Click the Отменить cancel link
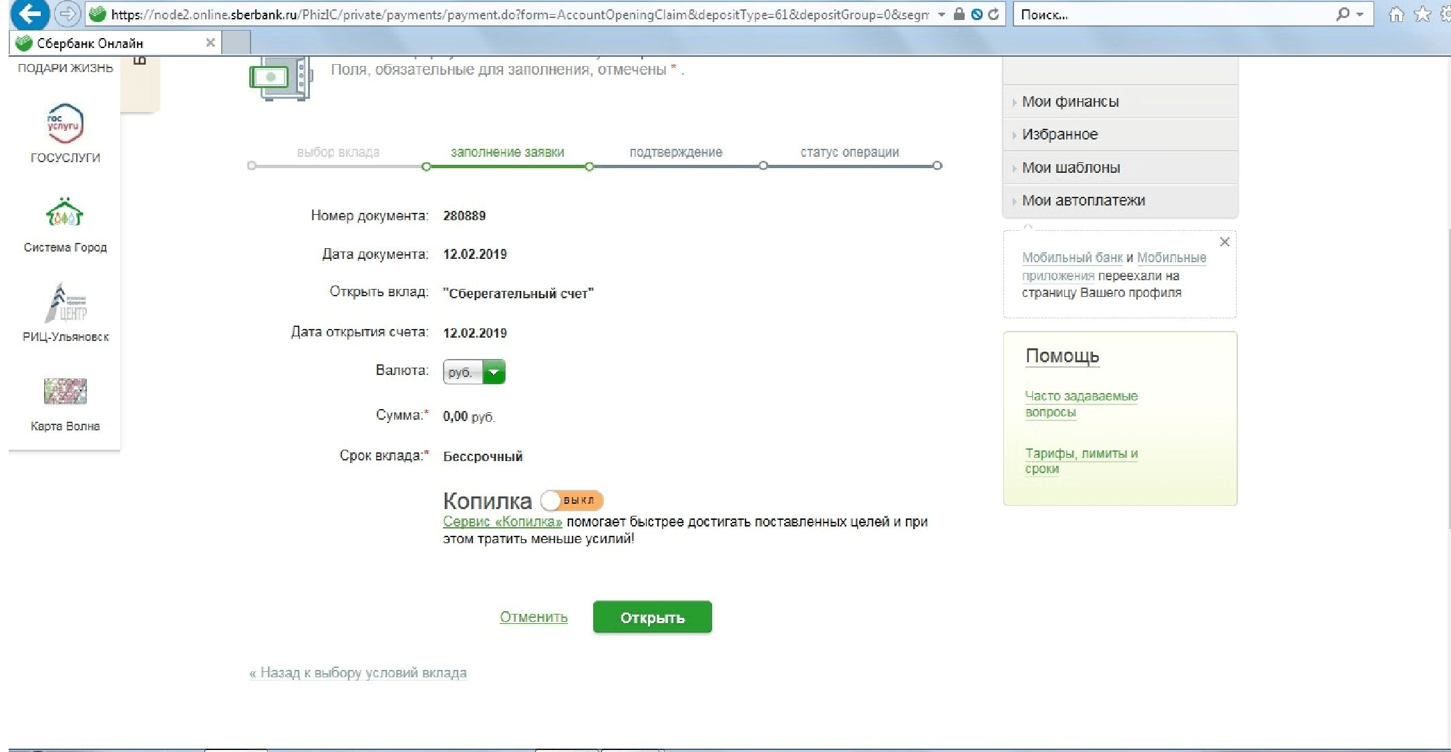The image size is (1451, 752). [x=533, y=617]
